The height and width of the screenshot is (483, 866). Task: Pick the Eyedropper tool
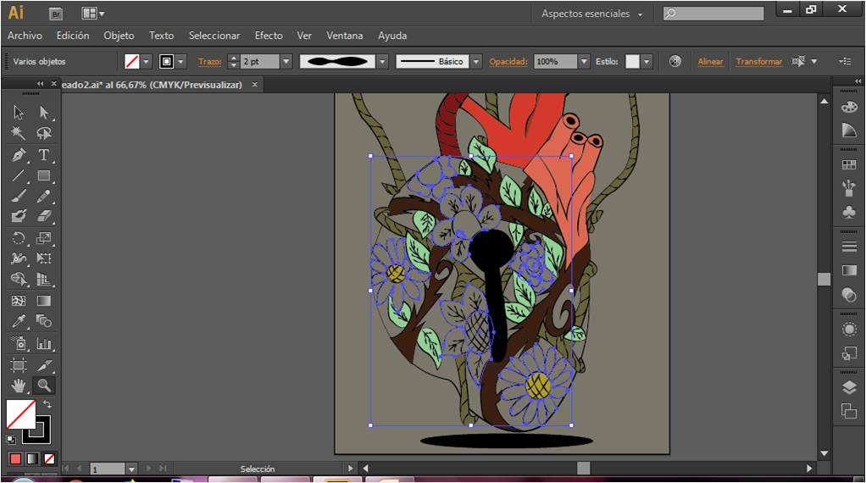[x=19, y=322]
